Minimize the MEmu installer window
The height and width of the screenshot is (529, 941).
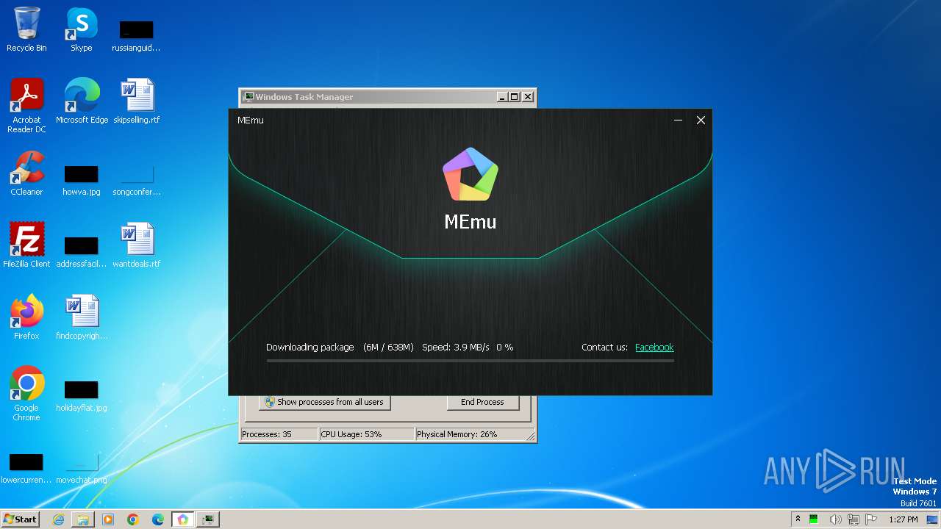coord(678,120)
